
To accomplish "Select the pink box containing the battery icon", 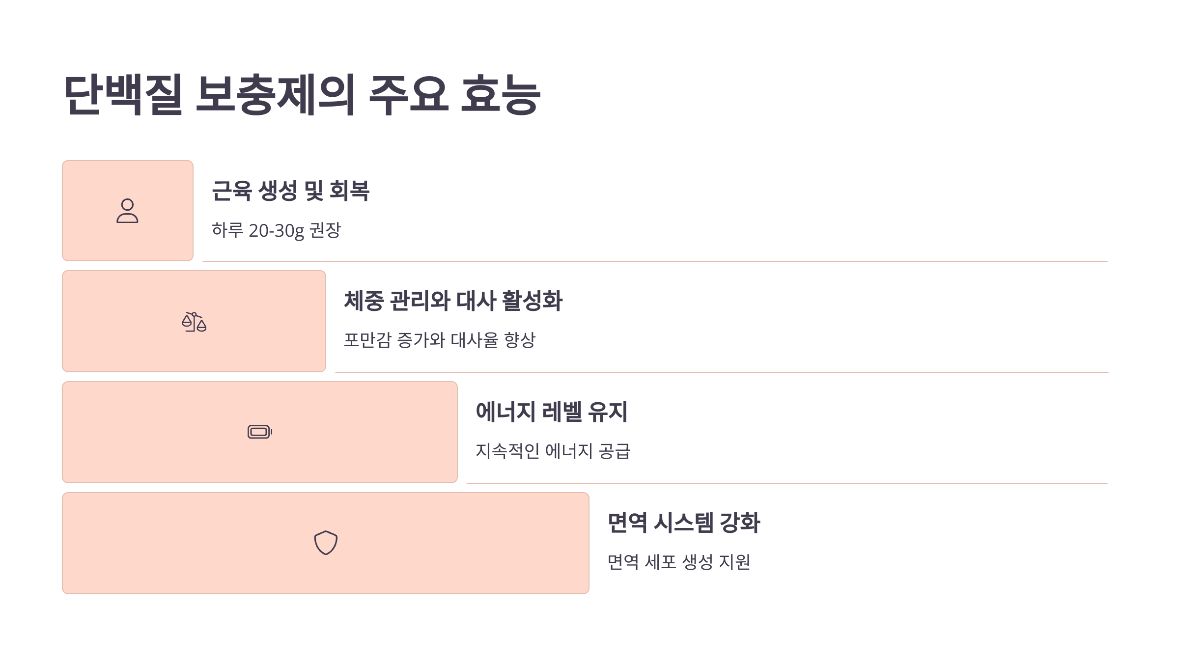I will (x=260, y=432).
